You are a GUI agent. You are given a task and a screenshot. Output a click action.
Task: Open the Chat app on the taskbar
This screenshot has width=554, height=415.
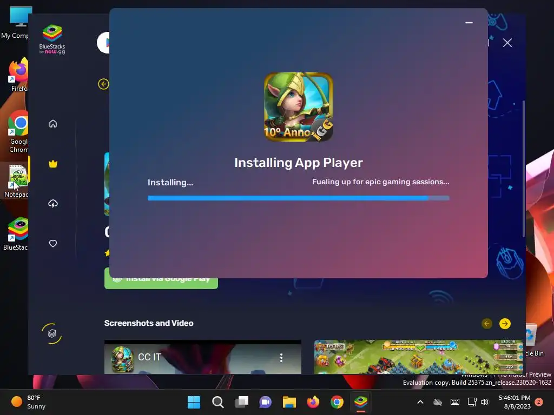(265, 402)
